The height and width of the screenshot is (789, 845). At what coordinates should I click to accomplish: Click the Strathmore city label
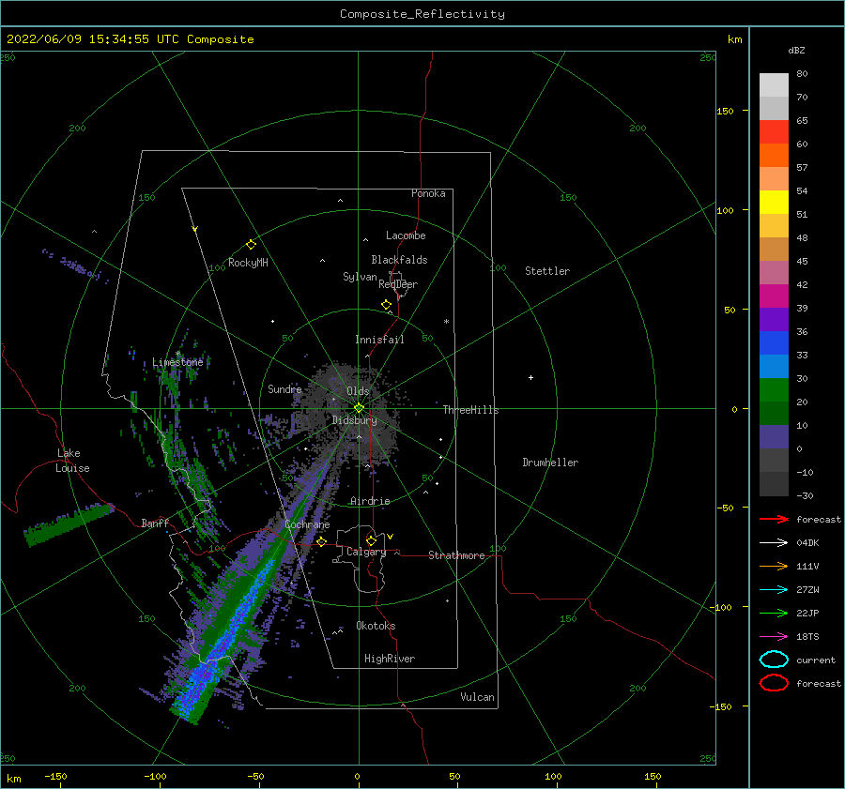[456, 555]
